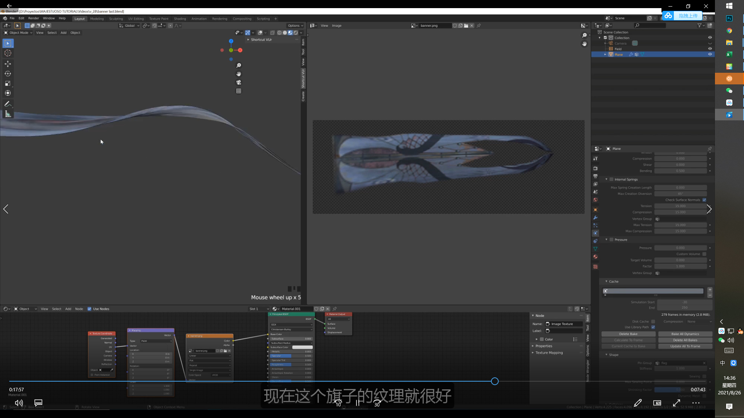Open the Global orientation dropdown

point(129,26)
